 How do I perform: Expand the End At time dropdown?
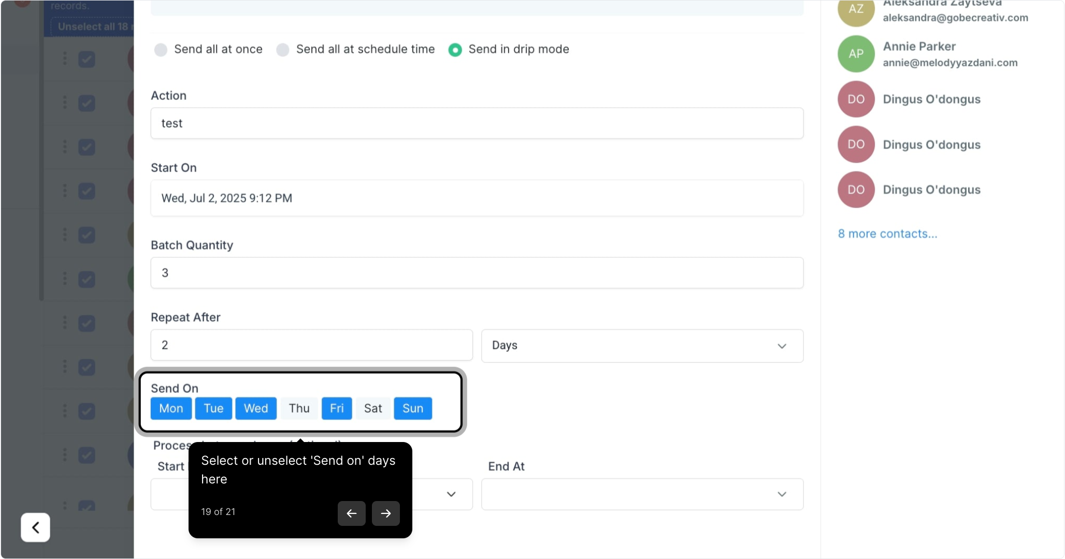point(642,494)
